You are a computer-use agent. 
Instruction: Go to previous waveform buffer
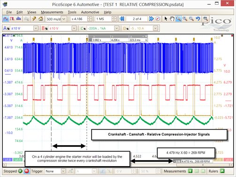(122, 19)
